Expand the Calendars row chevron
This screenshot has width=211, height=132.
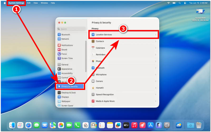[x=155, y=48]
